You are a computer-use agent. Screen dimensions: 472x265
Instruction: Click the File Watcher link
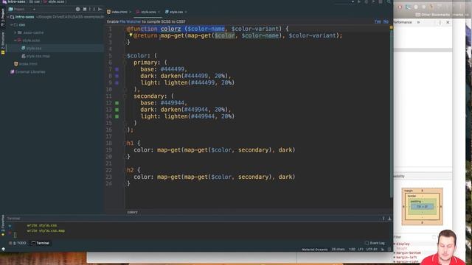pos(130,21)
